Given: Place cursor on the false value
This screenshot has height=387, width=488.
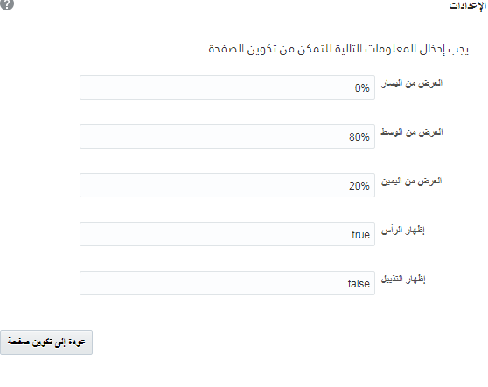Looking at the screenshot, I should pos(359,284).
